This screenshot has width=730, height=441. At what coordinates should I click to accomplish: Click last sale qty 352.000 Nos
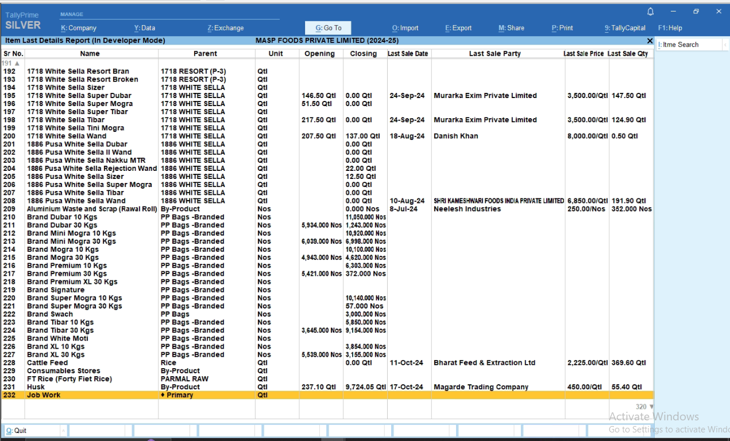(x=632, y=209)
